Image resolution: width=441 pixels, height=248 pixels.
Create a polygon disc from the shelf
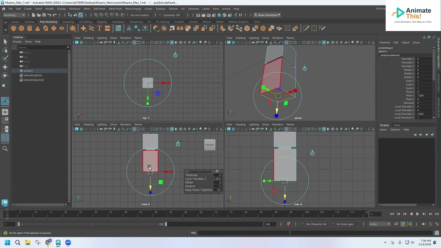coord(62,28)
